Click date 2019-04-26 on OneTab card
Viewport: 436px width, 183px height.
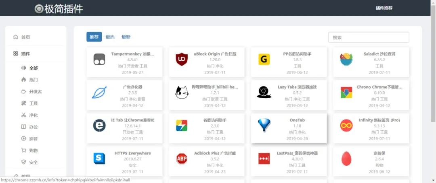(x=297, y=139)
